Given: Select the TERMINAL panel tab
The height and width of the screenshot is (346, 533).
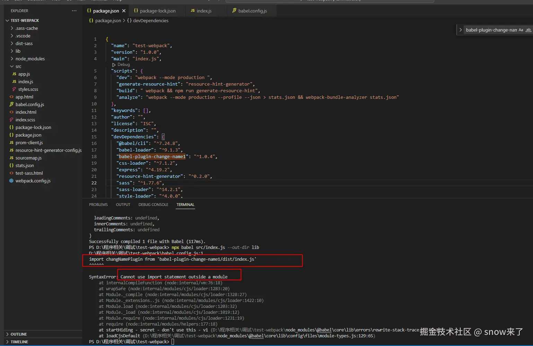Looking at the screenshot, I should 185,205.
